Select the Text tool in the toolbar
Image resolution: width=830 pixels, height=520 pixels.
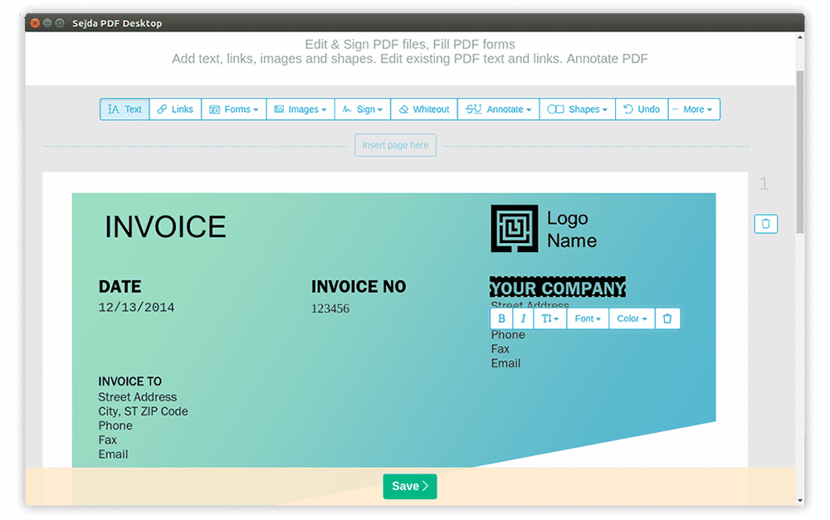(125, 109)
